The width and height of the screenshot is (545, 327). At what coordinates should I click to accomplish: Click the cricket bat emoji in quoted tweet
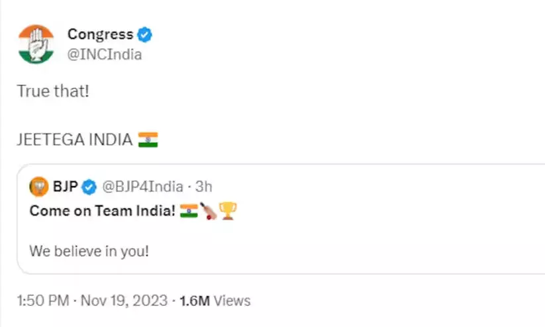click(x=209, y=211)
